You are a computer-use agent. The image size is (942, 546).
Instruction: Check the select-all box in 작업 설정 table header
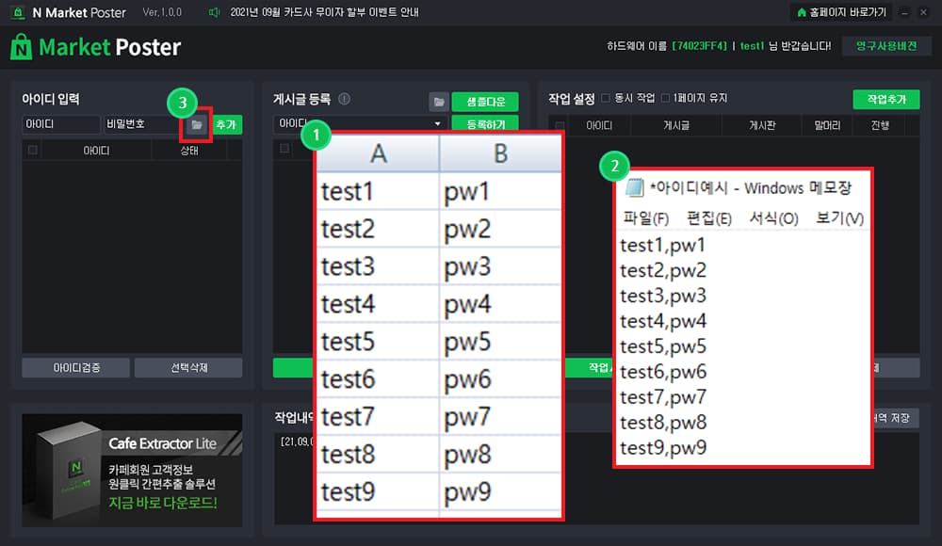tap(560, 125)
